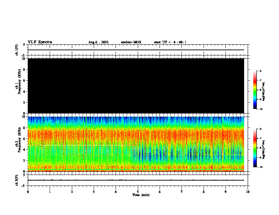The width and height of the screenshot is (279, 215).
Task: Click the "ch.1(V)" waveform axis label
Action: point(17,50)
